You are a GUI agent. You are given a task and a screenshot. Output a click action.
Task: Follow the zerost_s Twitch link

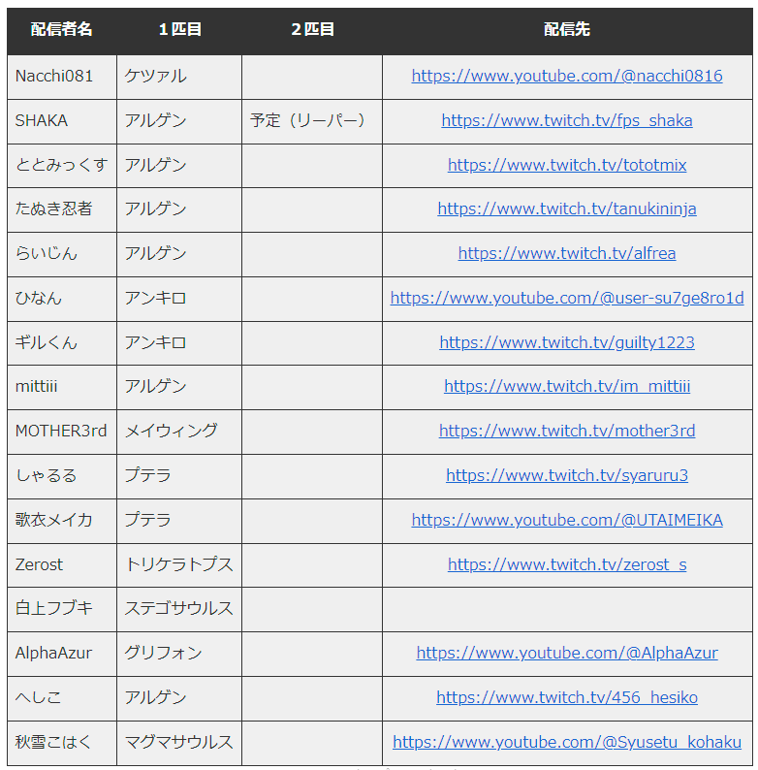[x=566, y=564]
